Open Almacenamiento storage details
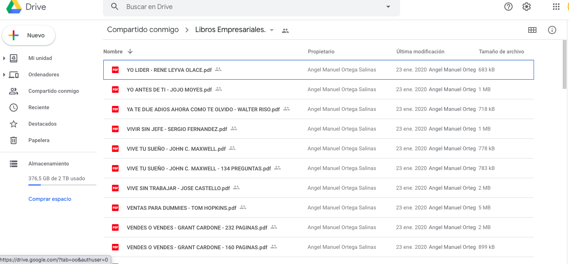The image size is (569, 264). pos(49,164)
